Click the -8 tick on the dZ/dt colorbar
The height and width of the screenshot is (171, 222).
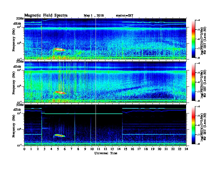(x=199, y=144)
